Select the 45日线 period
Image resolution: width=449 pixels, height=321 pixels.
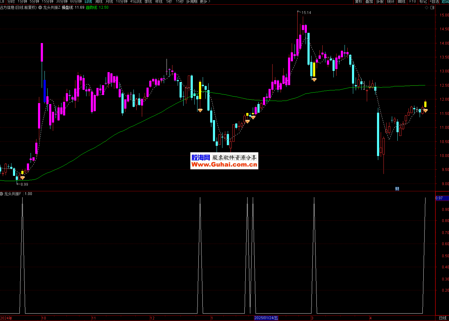(x=136, y=2)
